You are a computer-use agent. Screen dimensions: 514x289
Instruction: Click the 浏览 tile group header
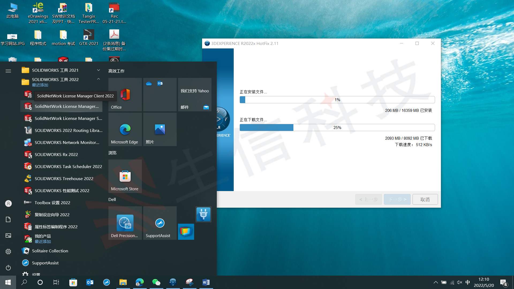(x=112, y=153)
